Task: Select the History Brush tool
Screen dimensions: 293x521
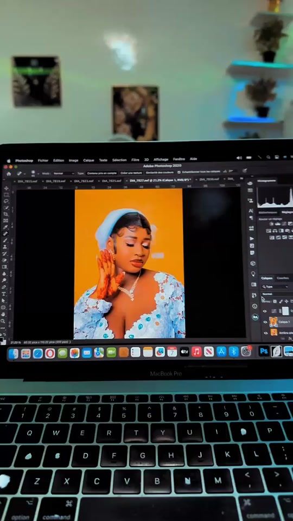Action: pyautogui.click(x=5, y=253)
